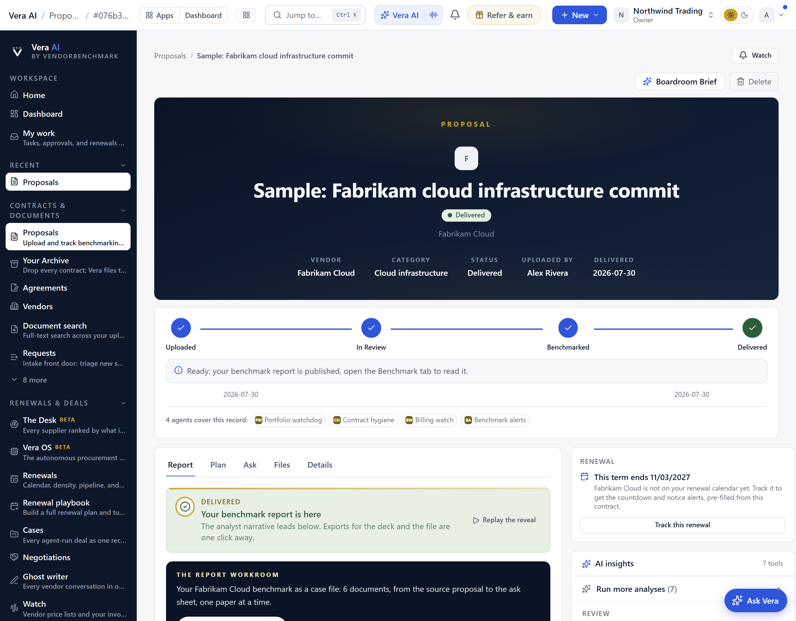Open the Apps menu
Screen dimensions: 796x621
pyautogui.click(x=160, y=15)
